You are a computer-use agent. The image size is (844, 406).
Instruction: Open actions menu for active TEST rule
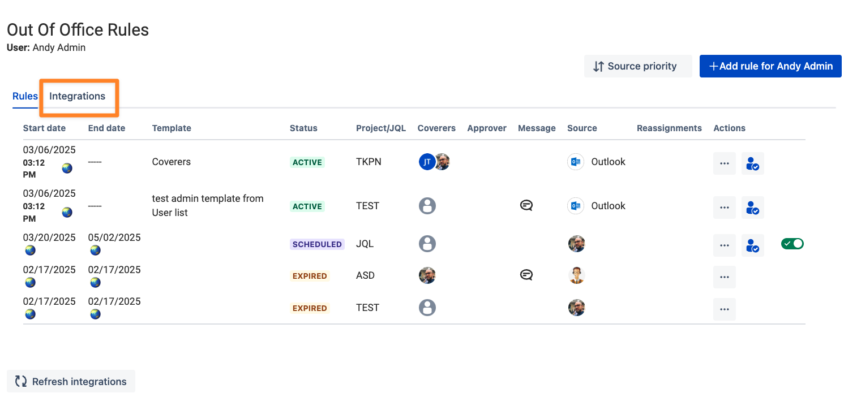pos(725,208)
